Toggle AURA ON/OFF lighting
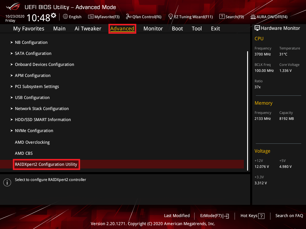Viewport: 306px width, 229px height. (253, 17)
